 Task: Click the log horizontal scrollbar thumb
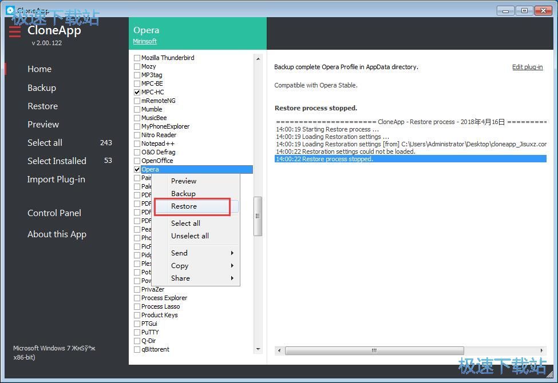coord(374,350)
